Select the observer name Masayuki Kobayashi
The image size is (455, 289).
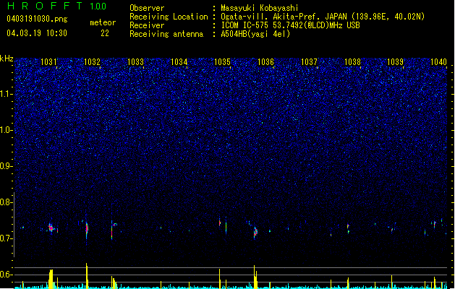click(x=260, y=8)
